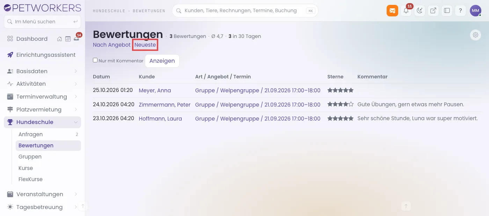
Task: Open the home icon beside Dashboard
Action: 60,39
